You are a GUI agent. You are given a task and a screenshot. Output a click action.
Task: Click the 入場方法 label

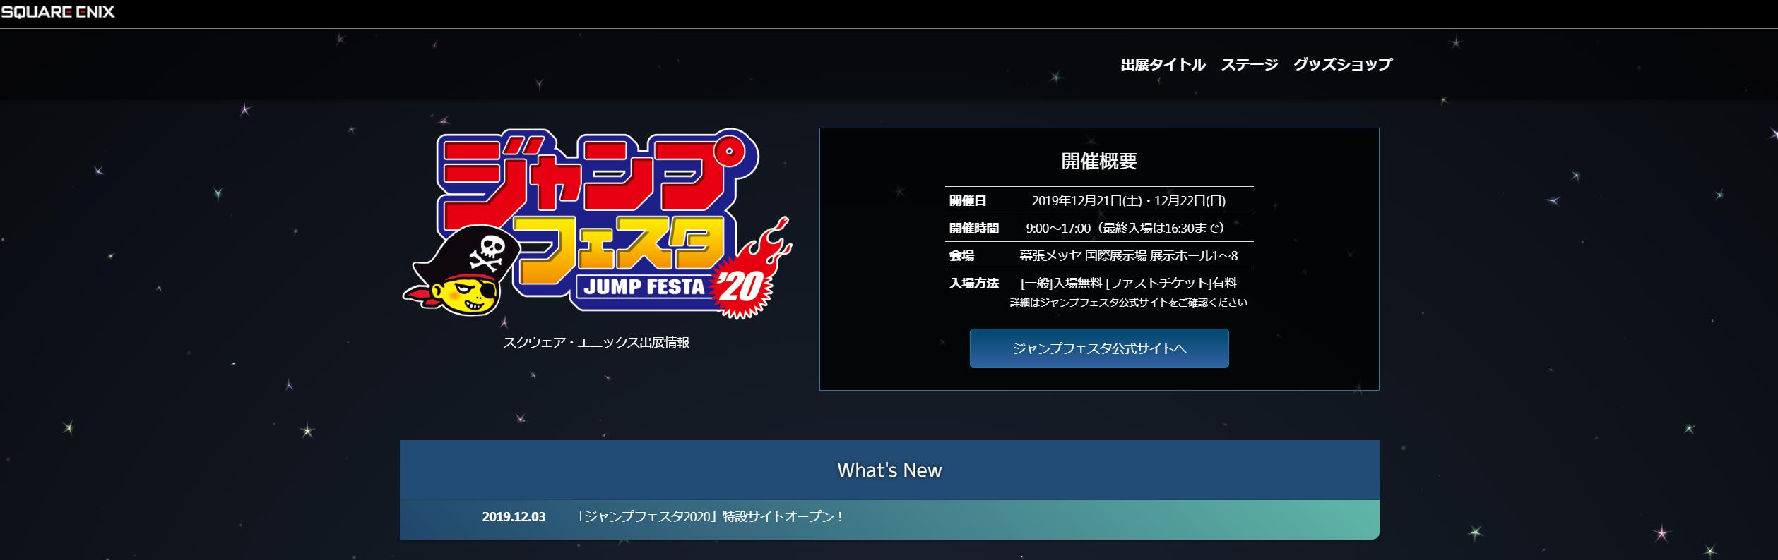coord(974,283)
